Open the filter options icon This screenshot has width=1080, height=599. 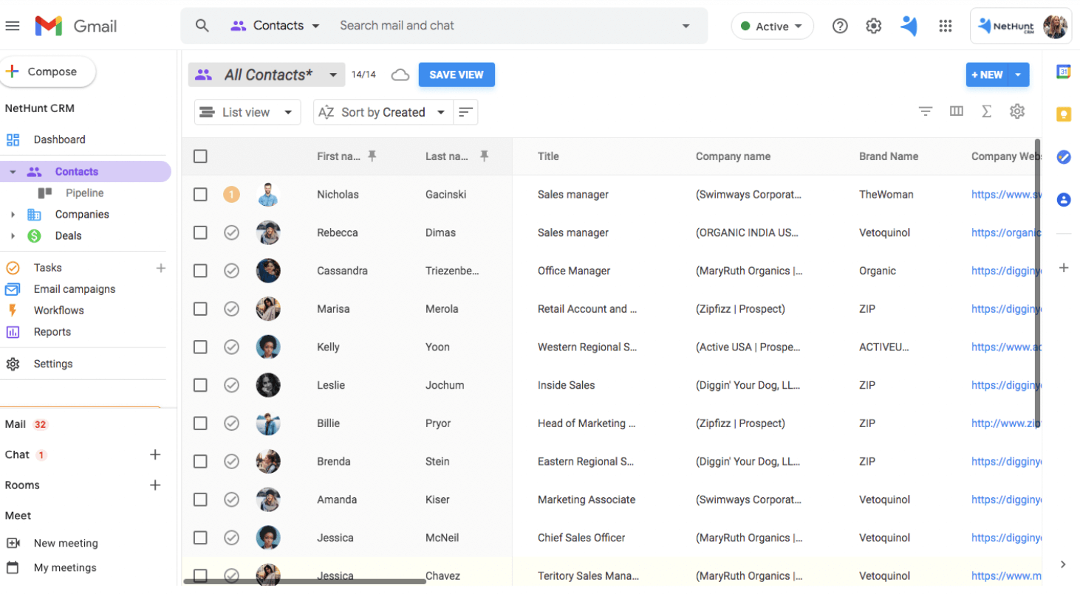[926, 111]
